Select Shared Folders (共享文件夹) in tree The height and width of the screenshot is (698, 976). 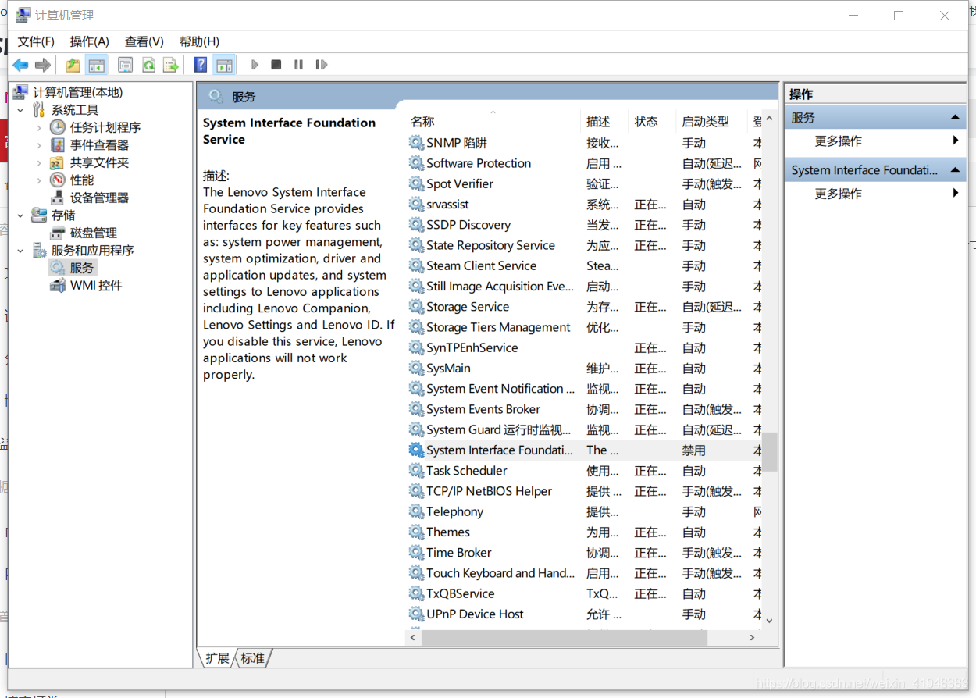(x=99, y=162)
